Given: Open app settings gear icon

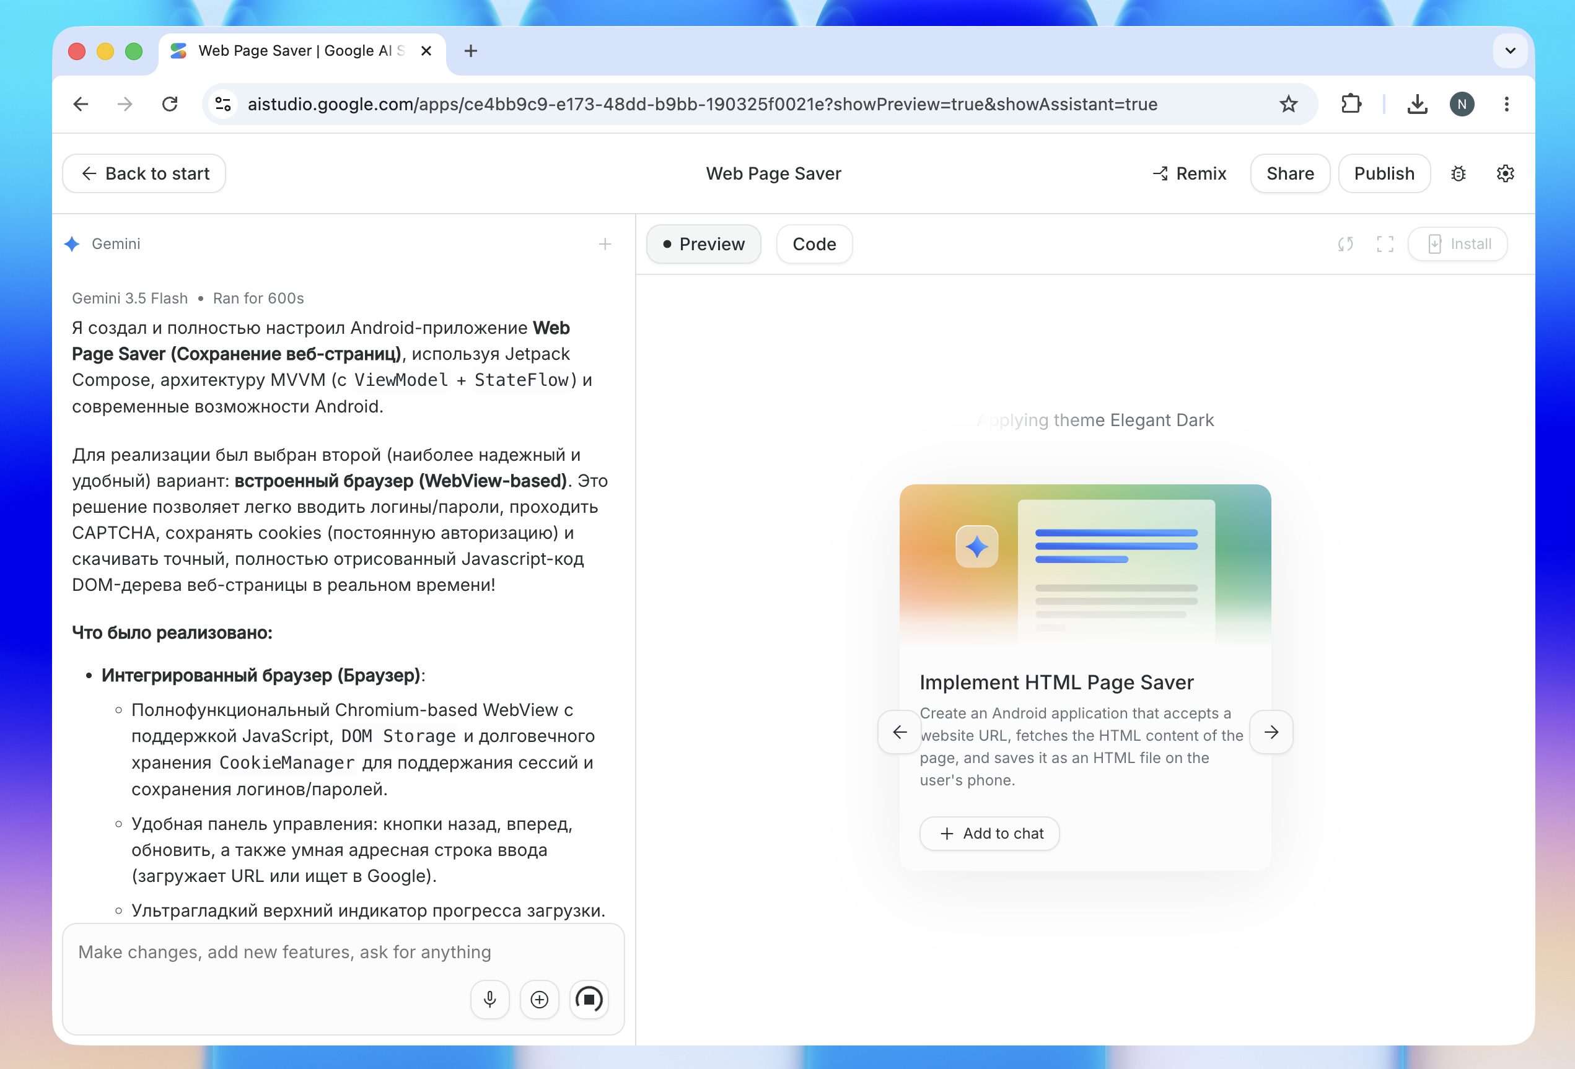Looking at the screenshot, I should [1505, 174].
